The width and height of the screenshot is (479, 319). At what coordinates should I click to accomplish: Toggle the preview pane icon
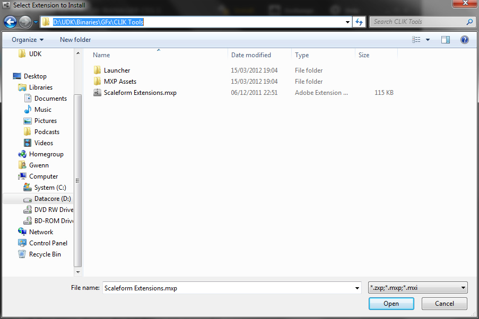[446, 40]
